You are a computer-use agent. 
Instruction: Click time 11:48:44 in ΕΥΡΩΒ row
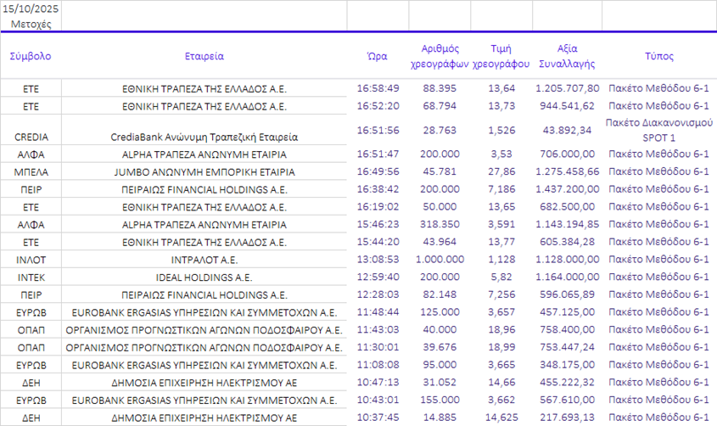tap(378, 311)
